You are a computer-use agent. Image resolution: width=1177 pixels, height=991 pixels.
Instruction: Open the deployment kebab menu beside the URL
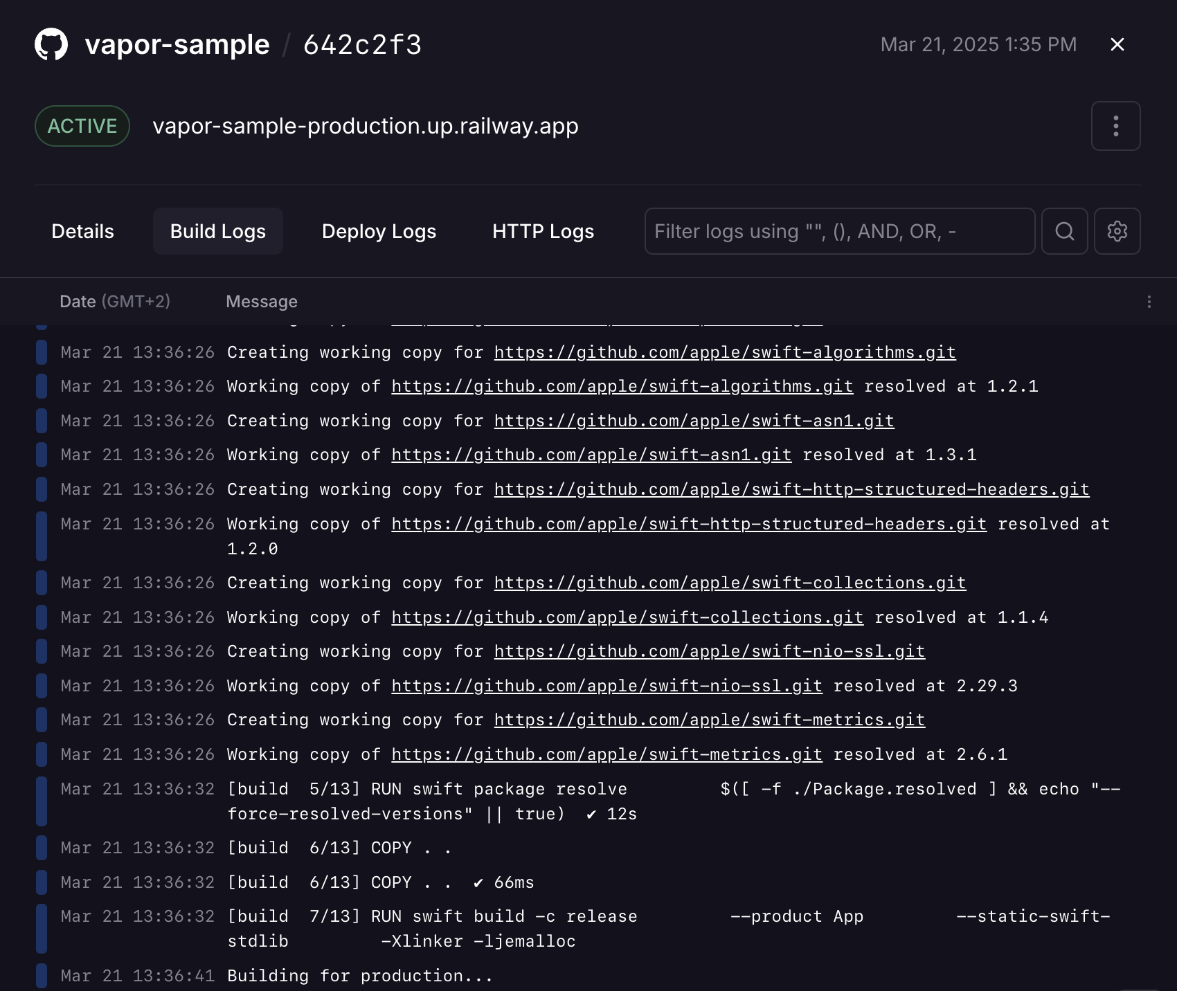point(1115,126)
